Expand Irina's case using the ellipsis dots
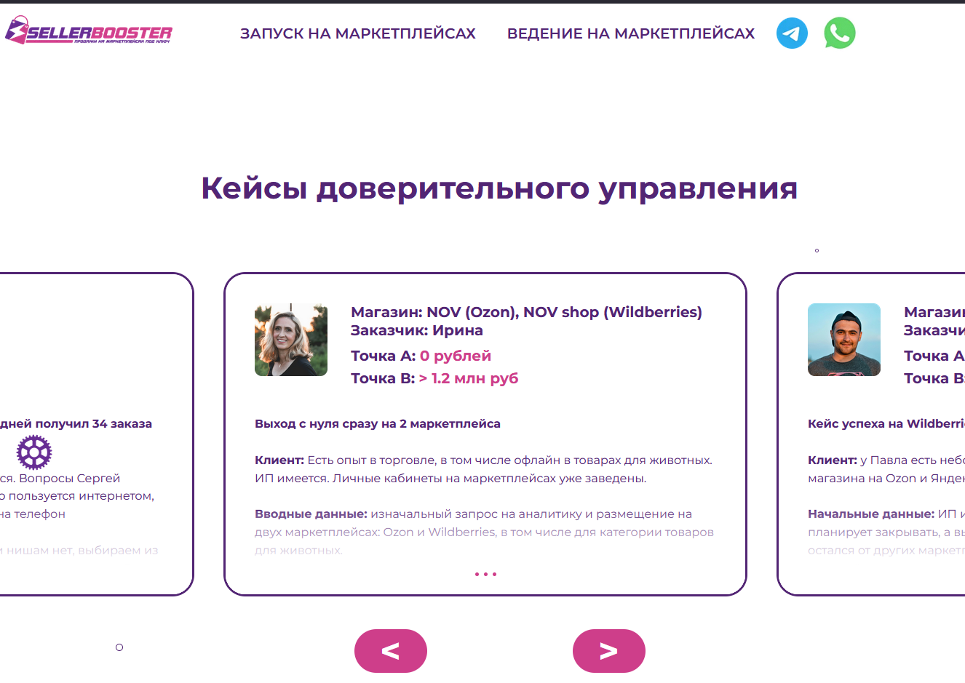The height and width of the screenshot is (683, 965). 485,574
